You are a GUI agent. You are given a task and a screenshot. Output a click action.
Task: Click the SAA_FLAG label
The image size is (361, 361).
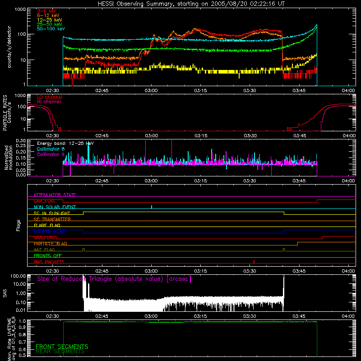(x=44, y=238)
